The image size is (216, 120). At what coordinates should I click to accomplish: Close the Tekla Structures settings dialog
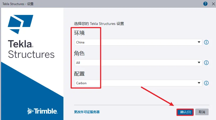(x=213, y=4)
